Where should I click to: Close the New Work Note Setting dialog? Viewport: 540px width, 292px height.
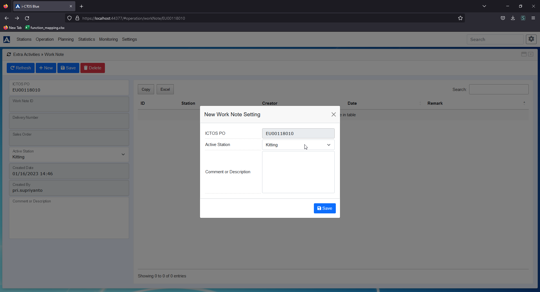point(334,115)
